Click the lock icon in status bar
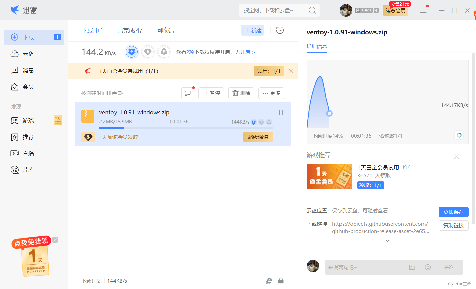476x289 pixels. (281, 281)
